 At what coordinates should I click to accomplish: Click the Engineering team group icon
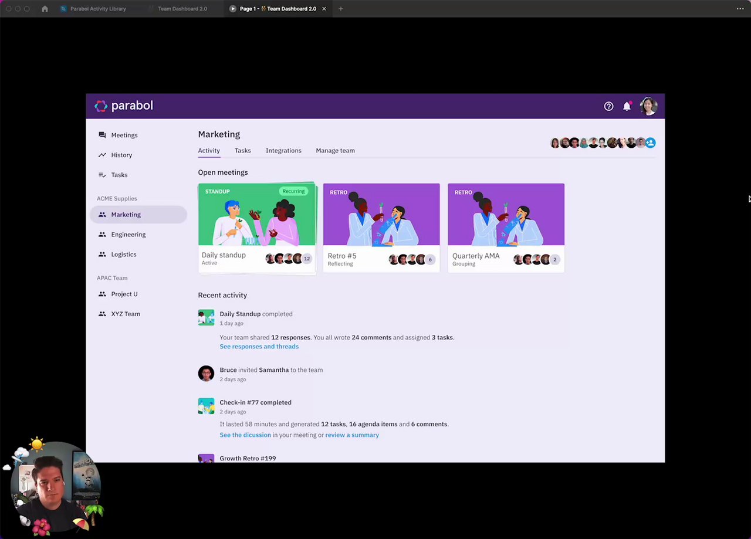(102, 235)
